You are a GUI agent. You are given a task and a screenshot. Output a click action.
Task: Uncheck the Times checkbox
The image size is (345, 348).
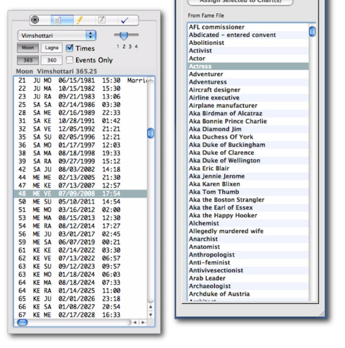(x=70, y=48)
